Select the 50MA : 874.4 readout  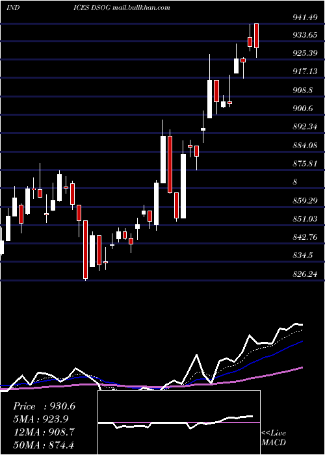[44, 445]
